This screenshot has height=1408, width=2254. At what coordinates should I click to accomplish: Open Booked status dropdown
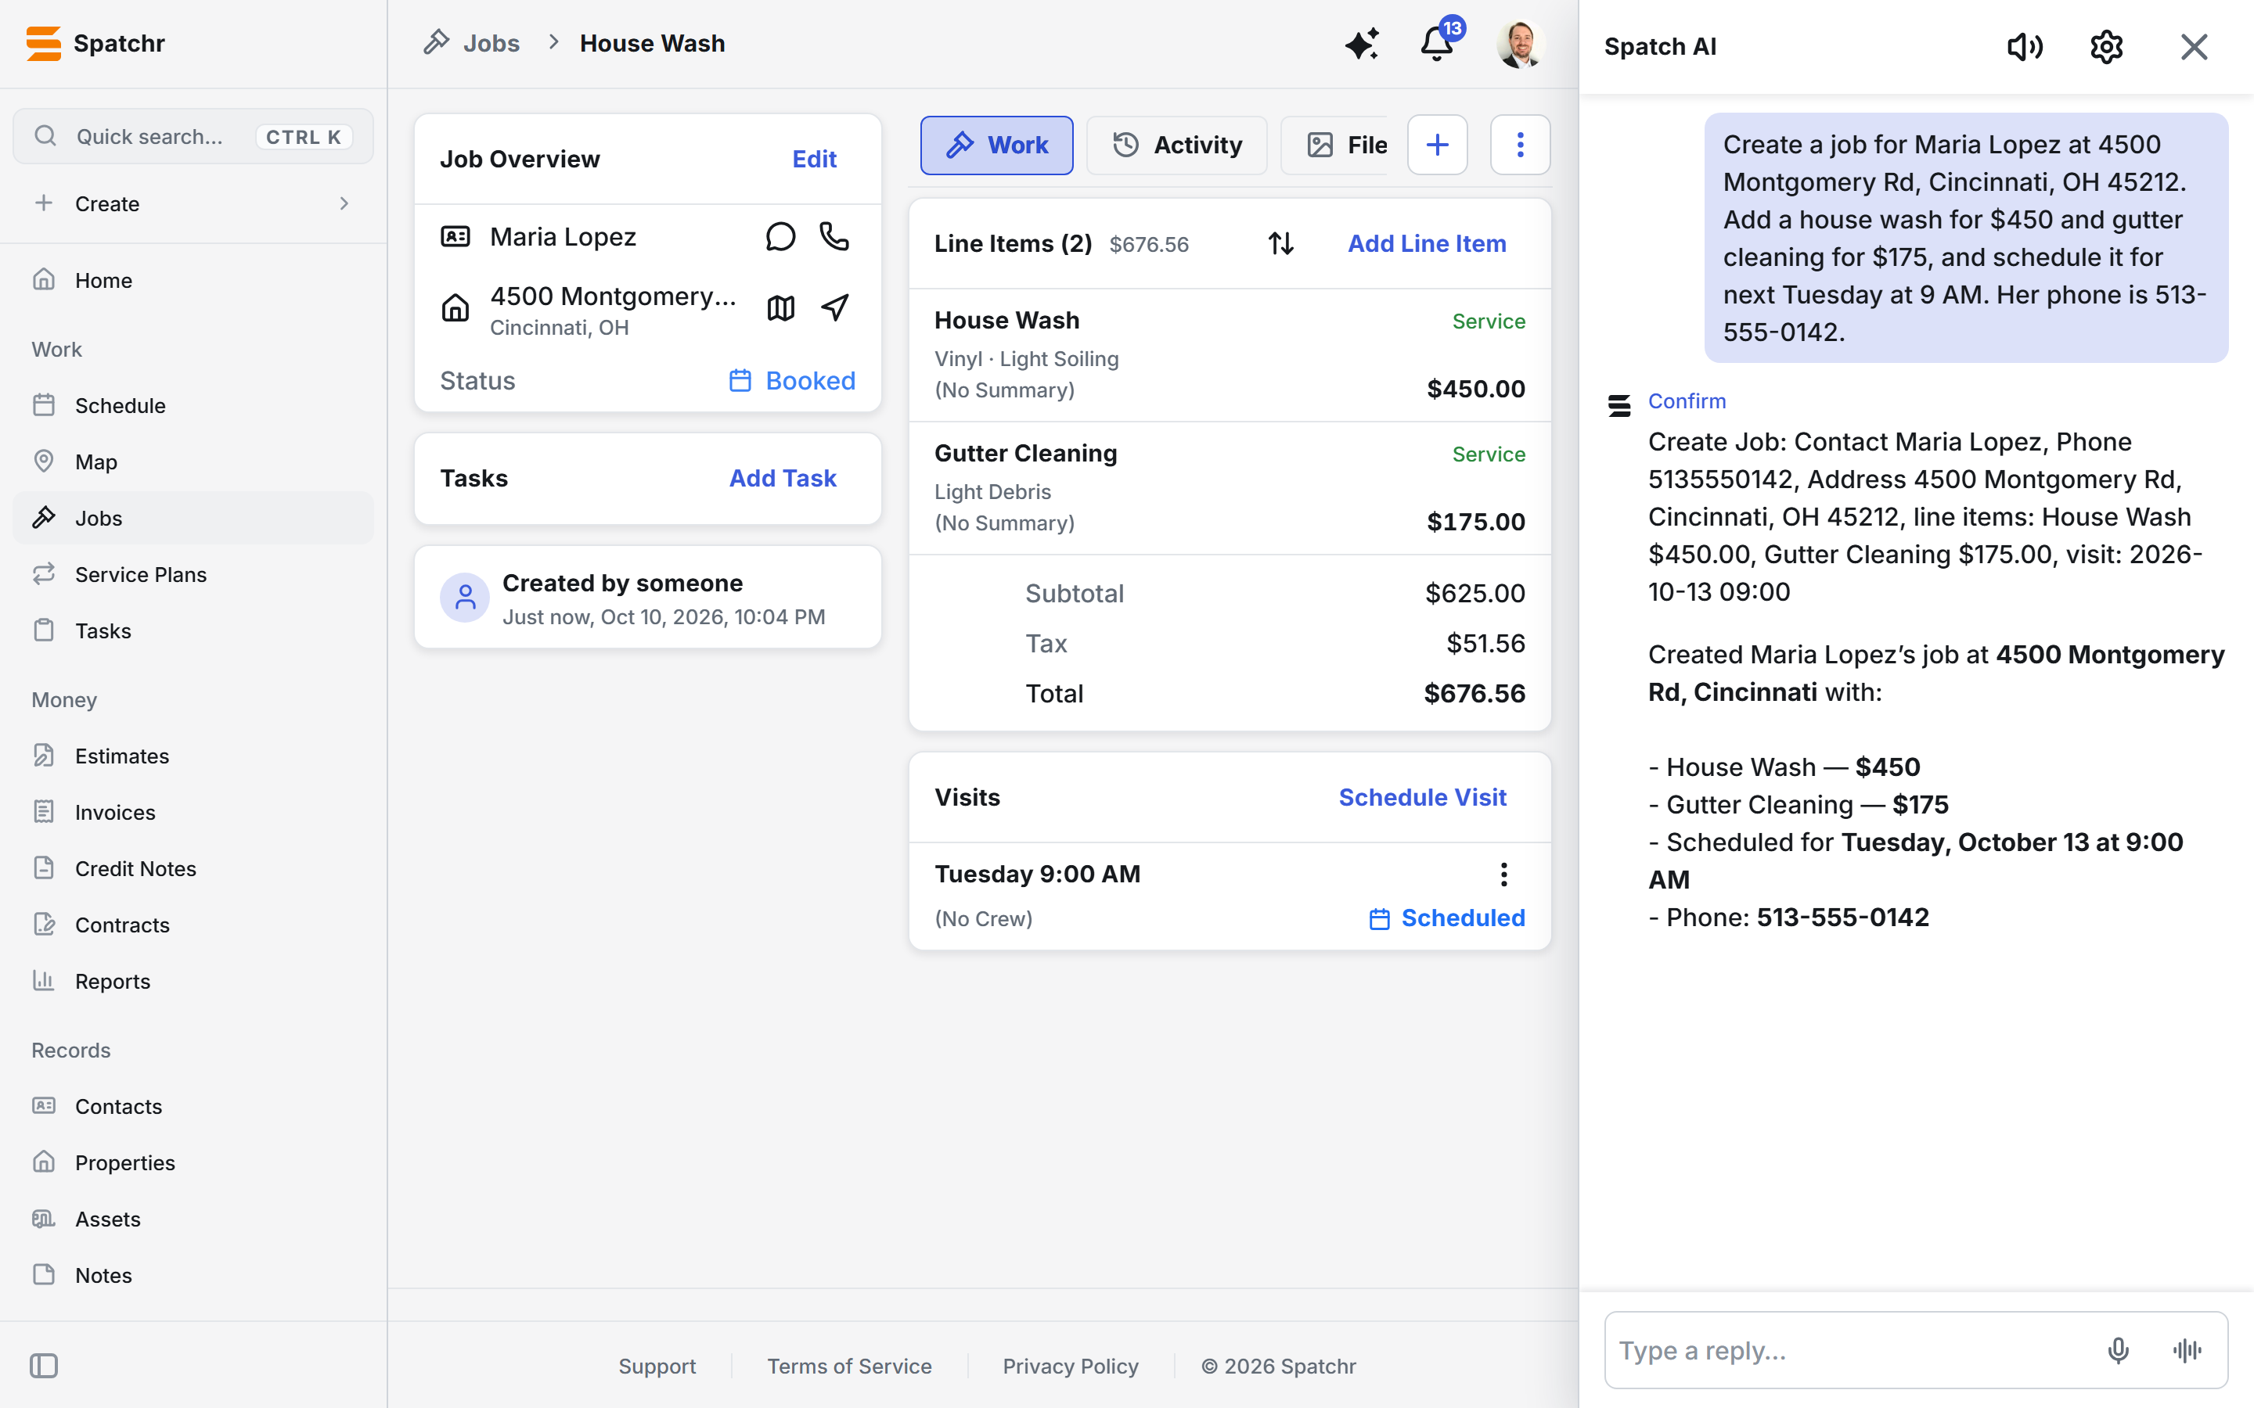pos(792,381)
